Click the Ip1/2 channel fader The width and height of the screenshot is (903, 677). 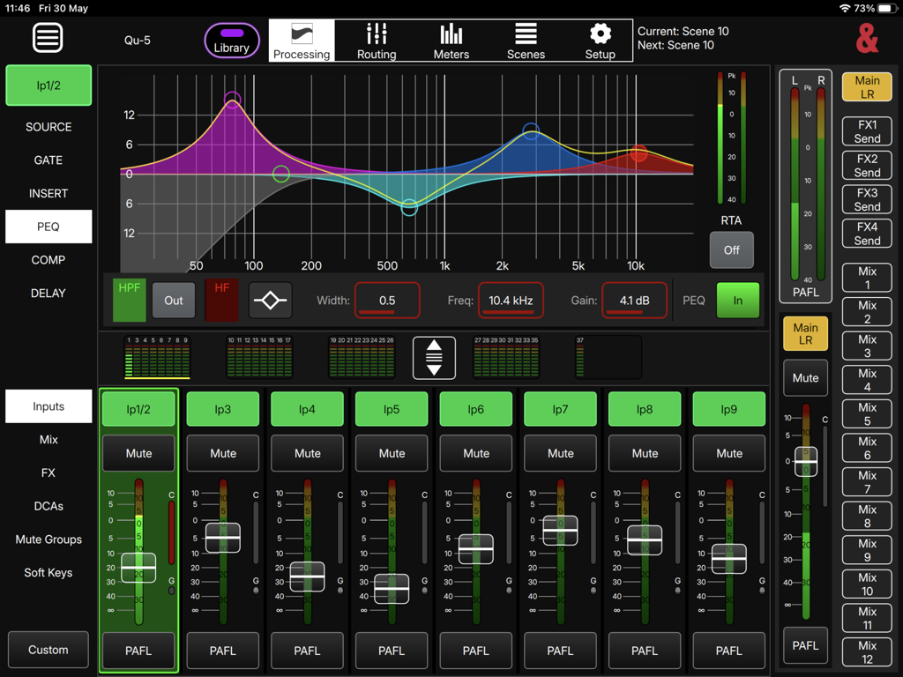click(138, 569)
